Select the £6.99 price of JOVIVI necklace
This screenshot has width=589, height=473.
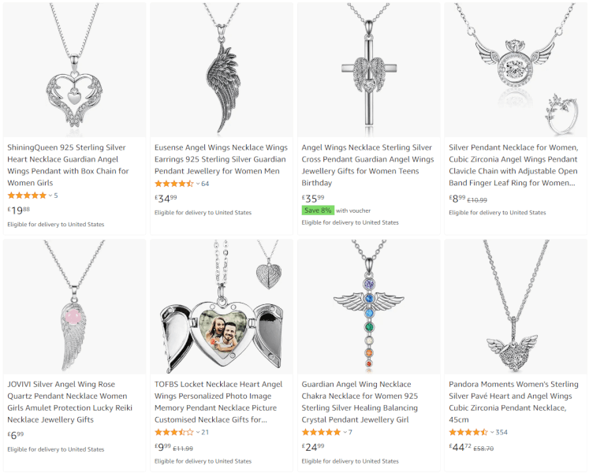tap(16, 435)
